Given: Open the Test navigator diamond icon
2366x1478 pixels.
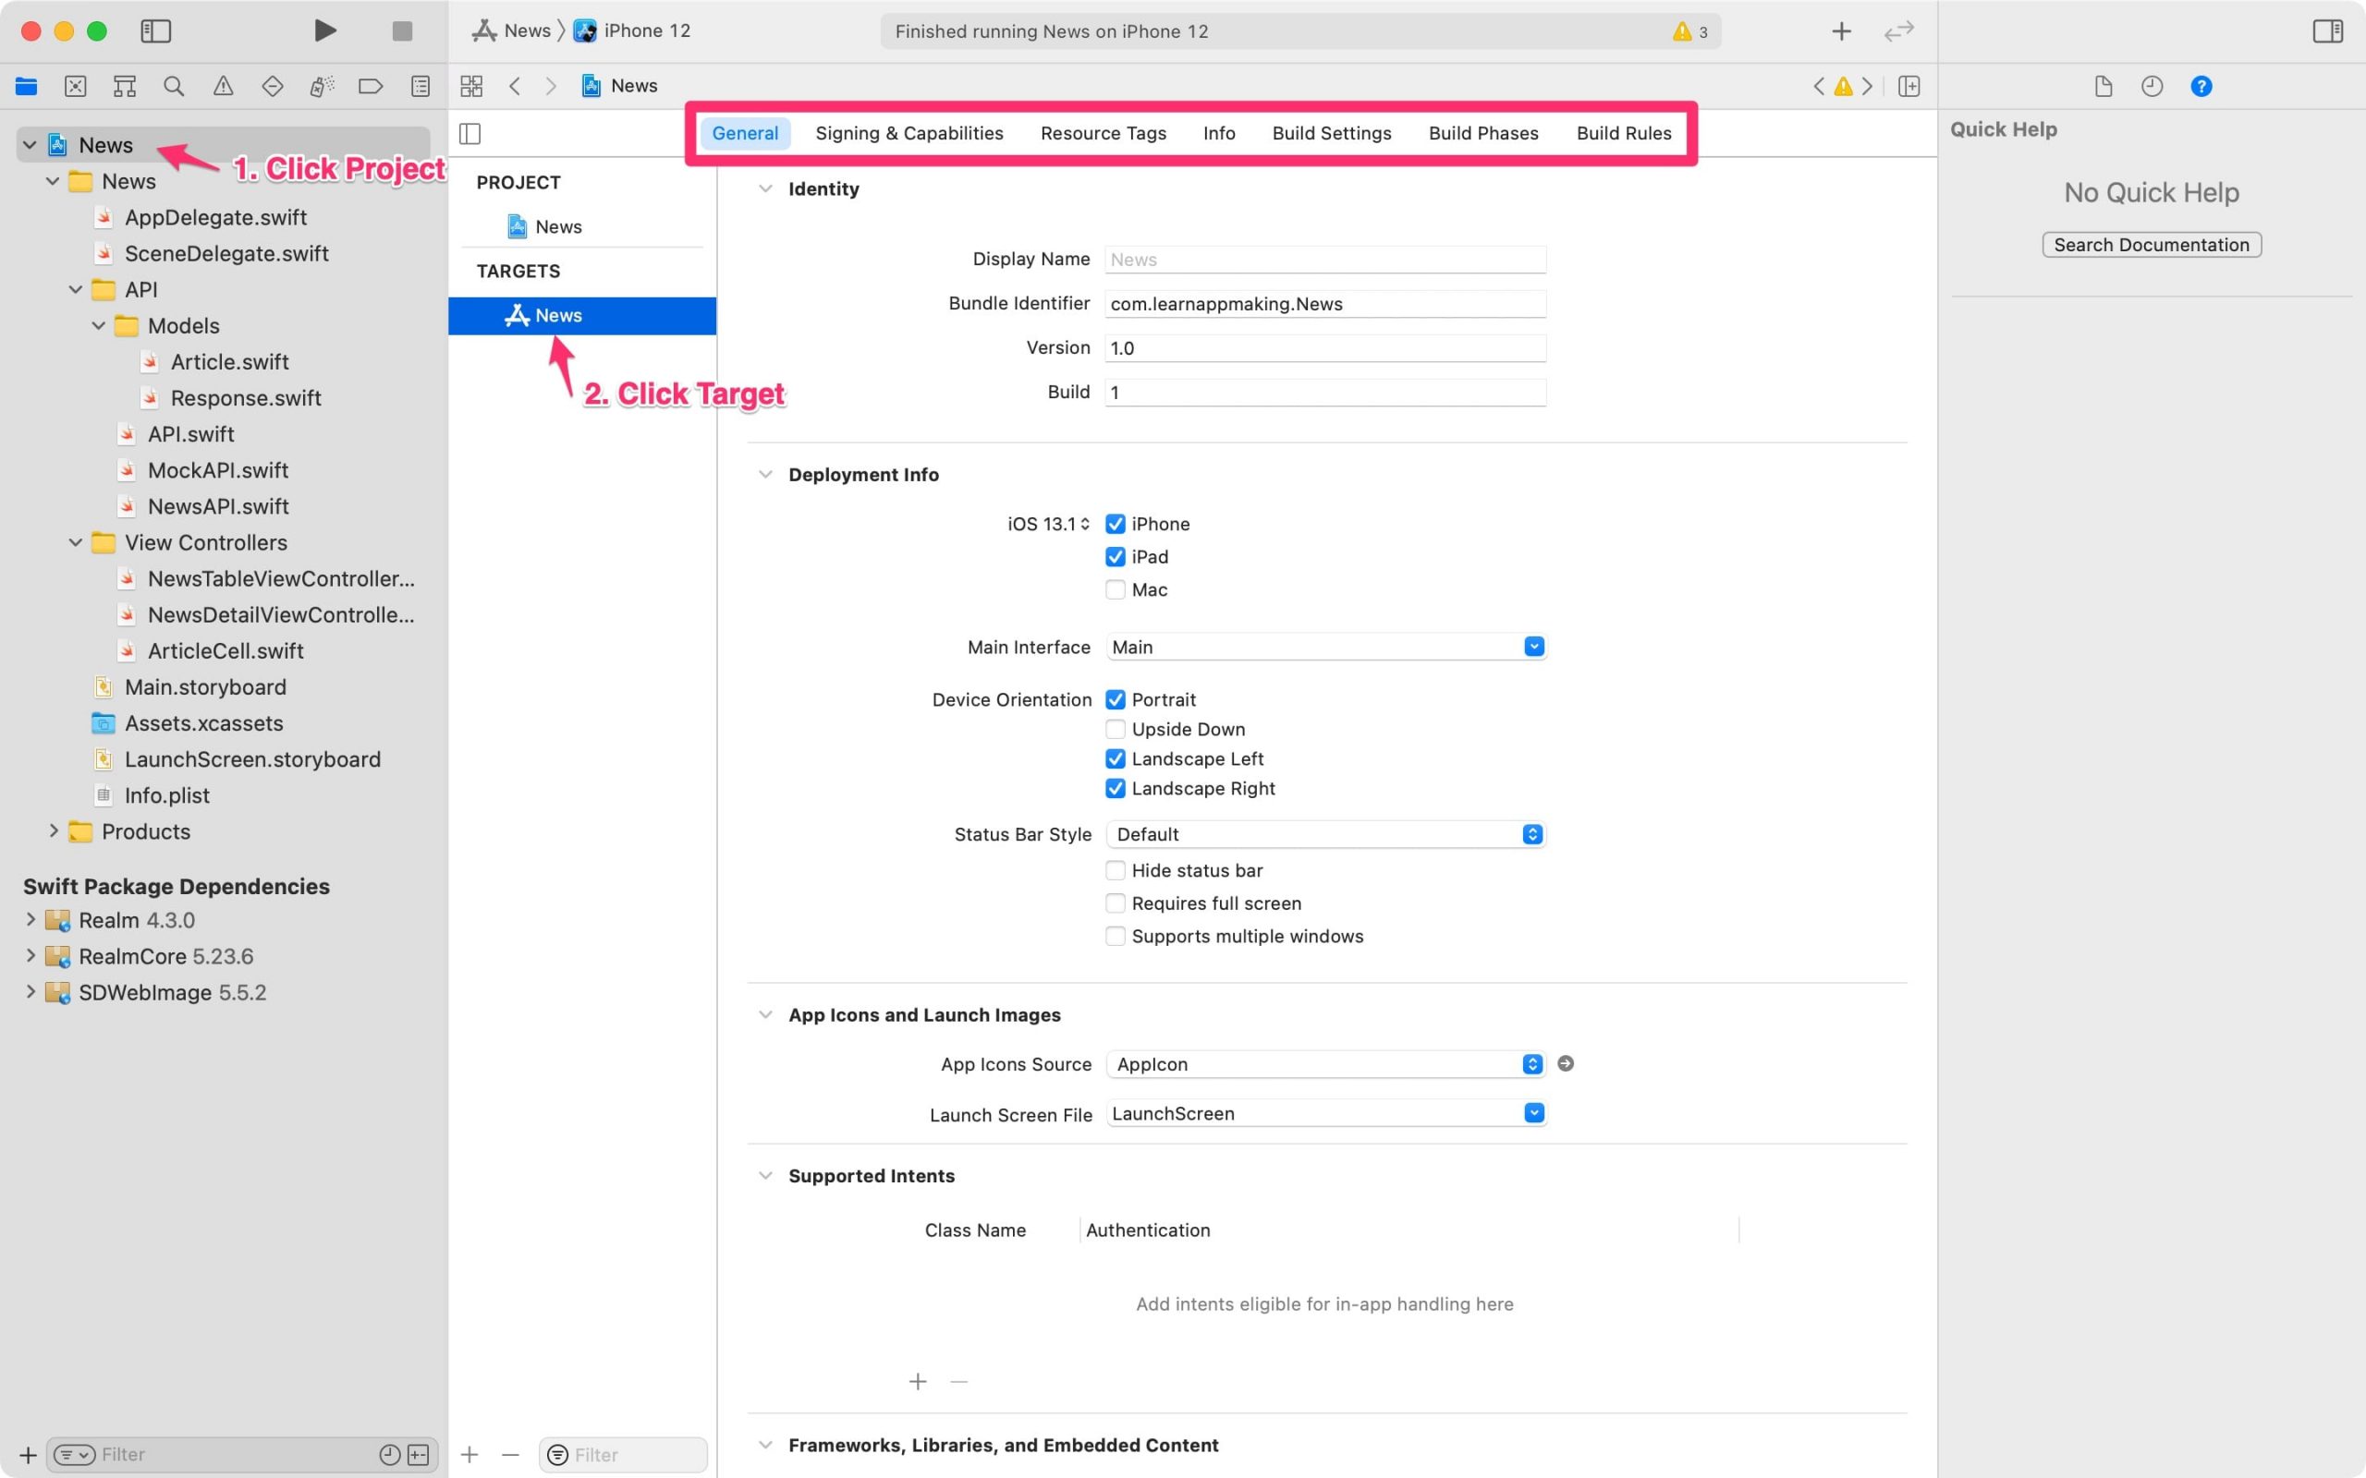Looking at the screenshot, I should tap(273, 86).
